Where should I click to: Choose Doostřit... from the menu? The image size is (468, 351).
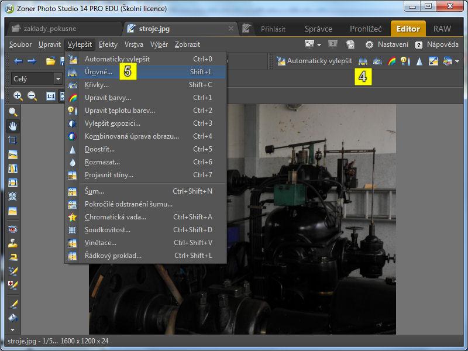pos(145,149)
